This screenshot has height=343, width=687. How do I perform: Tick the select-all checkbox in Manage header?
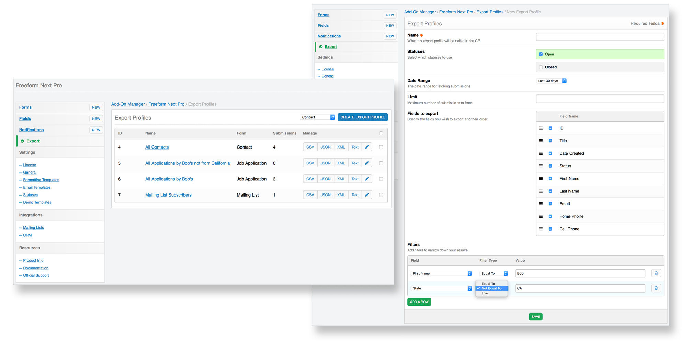[x=381, y=133]
